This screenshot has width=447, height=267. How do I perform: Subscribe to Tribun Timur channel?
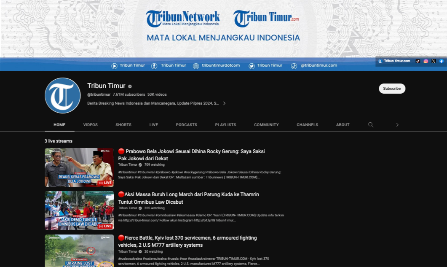coord(392,89)
